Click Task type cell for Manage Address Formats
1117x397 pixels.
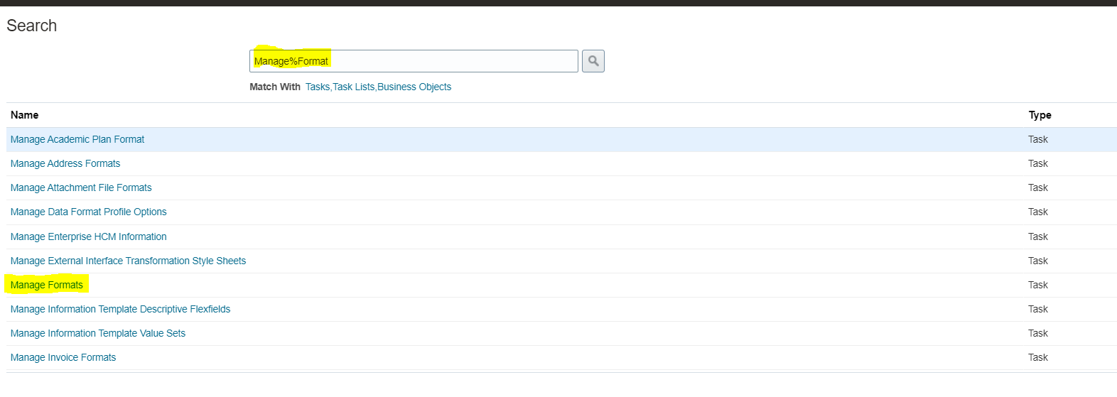coord(1038,163)
